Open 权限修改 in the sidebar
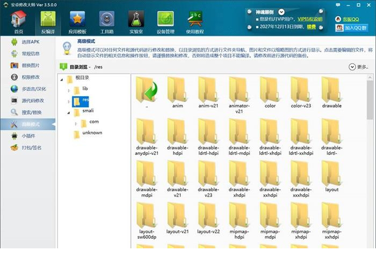Viewport: 376px width, 258px height. 31,77
